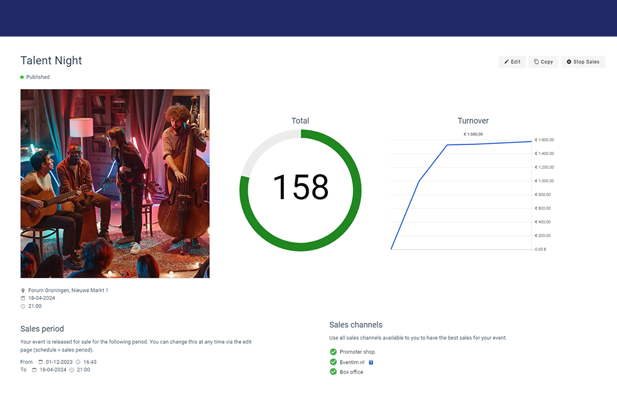Click the Copy duplicate-pages icon
This screenshot has width=617, height=396.
click(x=537, y=62)
